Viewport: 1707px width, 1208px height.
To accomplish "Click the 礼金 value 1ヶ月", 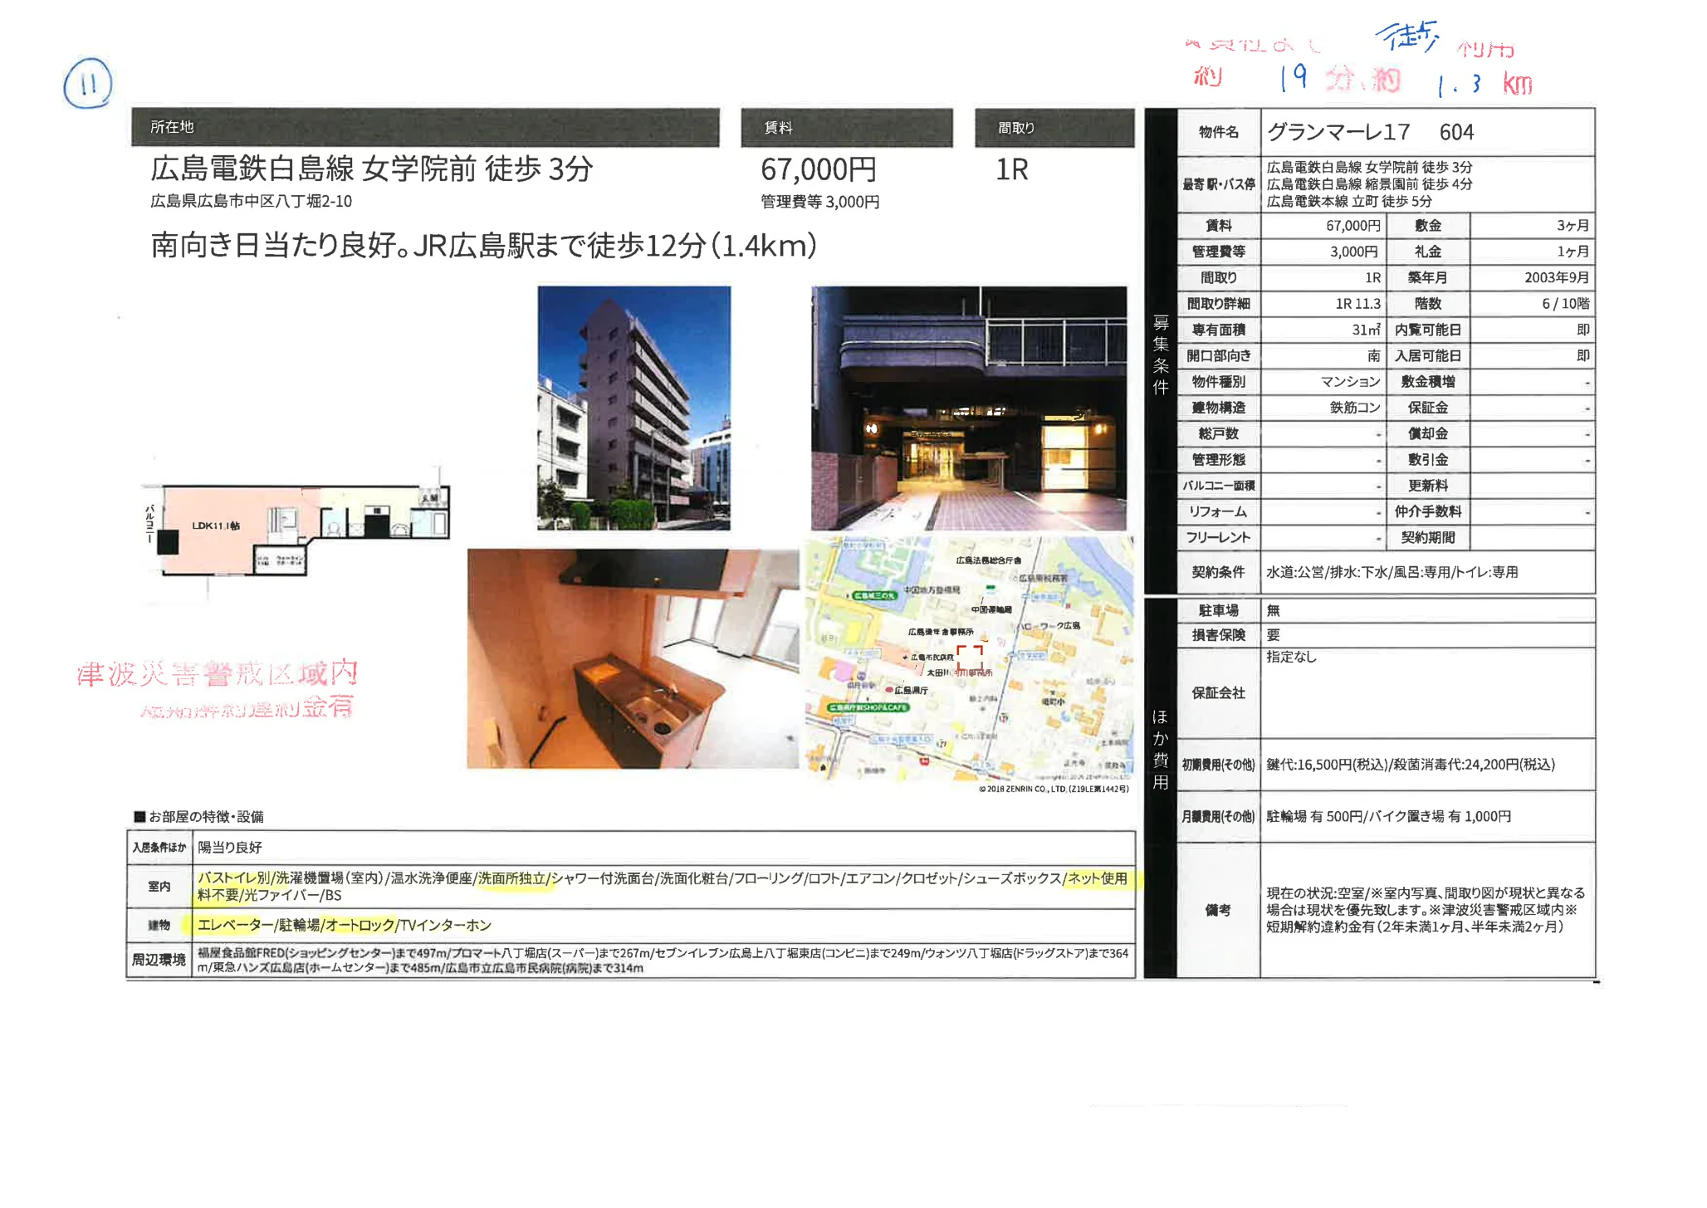I will 1572,252.
